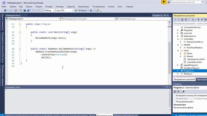
Task: Open the Проект menu
Action: (29, 6)
